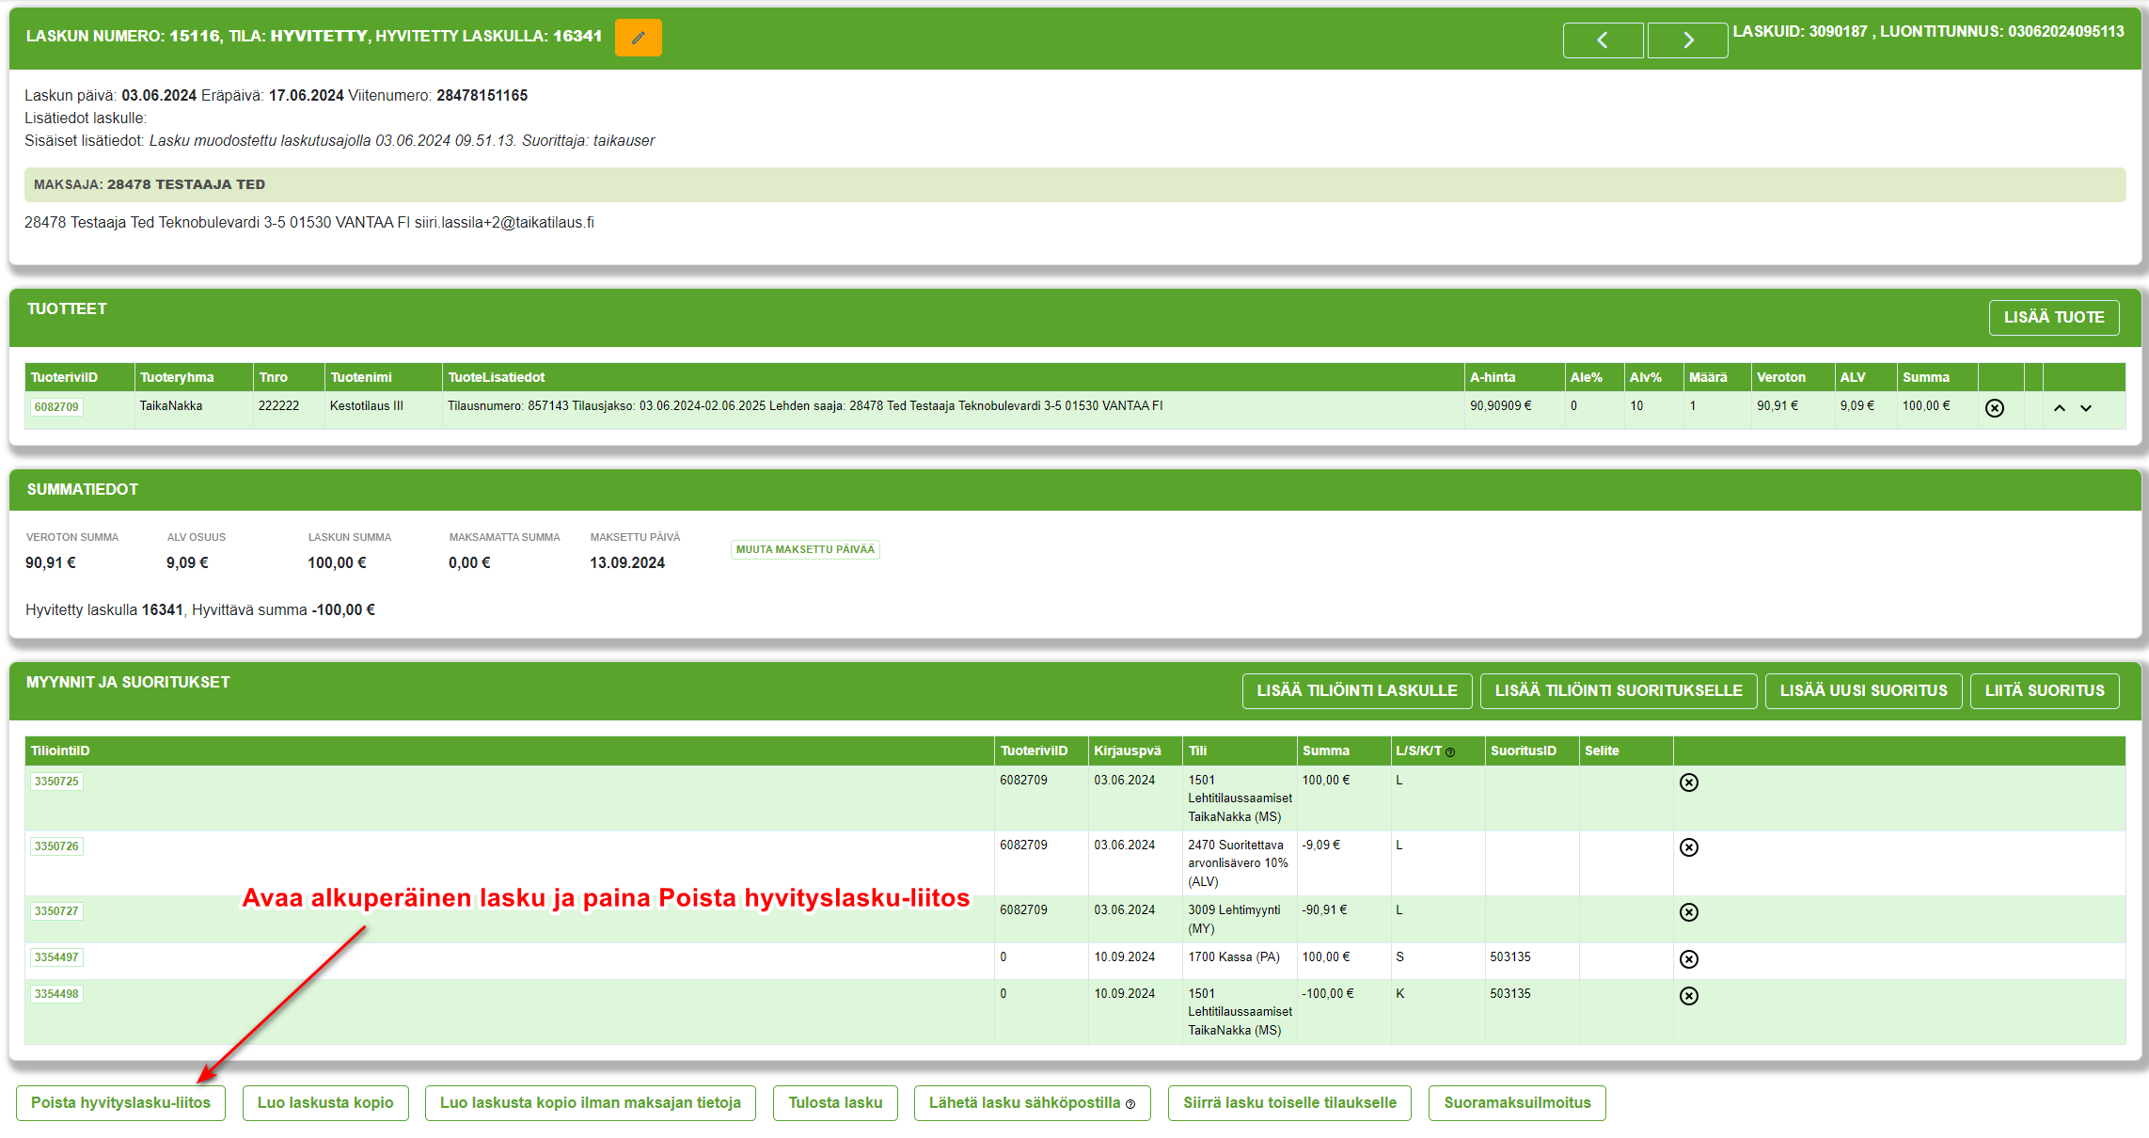Click SuoritusID column header

coord(1532,751)
